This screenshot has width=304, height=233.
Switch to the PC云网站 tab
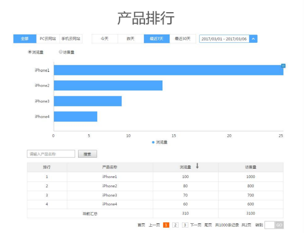(47, 39)
